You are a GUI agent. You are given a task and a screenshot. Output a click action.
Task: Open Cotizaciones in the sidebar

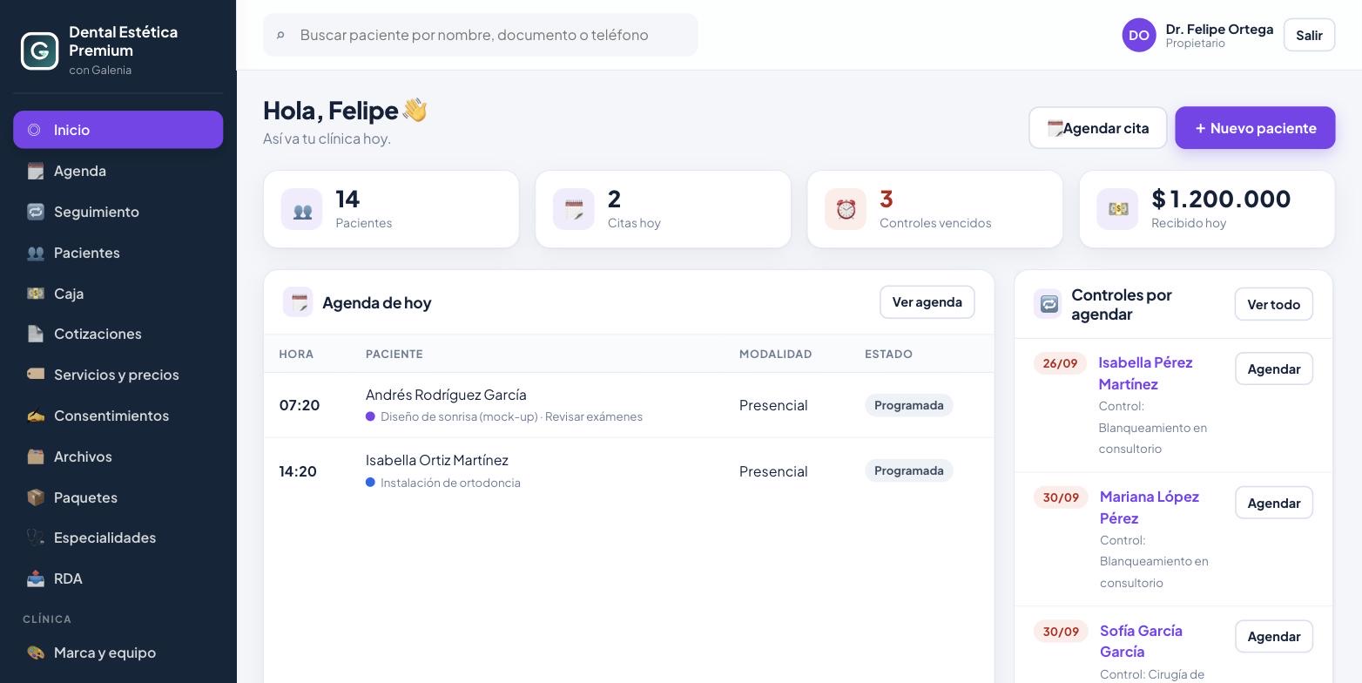[118, 334]
